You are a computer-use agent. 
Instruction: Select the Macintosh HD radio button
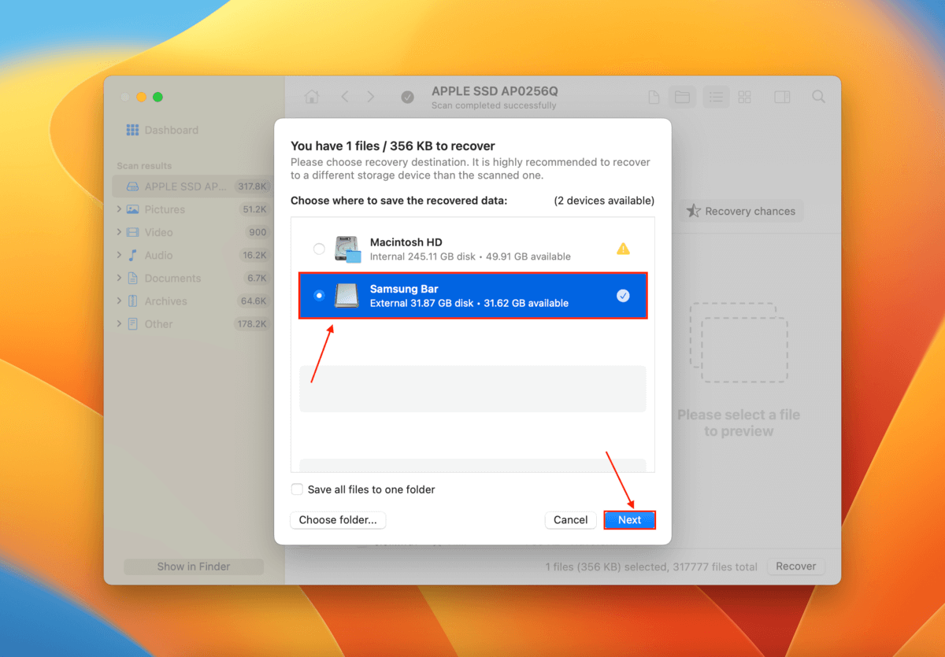[319, 249]
